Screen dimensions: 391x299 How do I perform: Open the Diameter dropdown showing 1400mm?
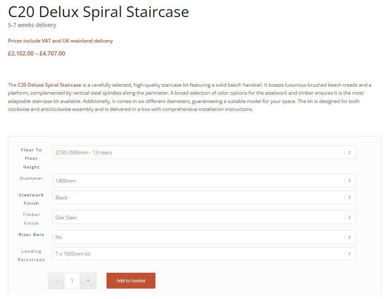[x=204, y=181]
